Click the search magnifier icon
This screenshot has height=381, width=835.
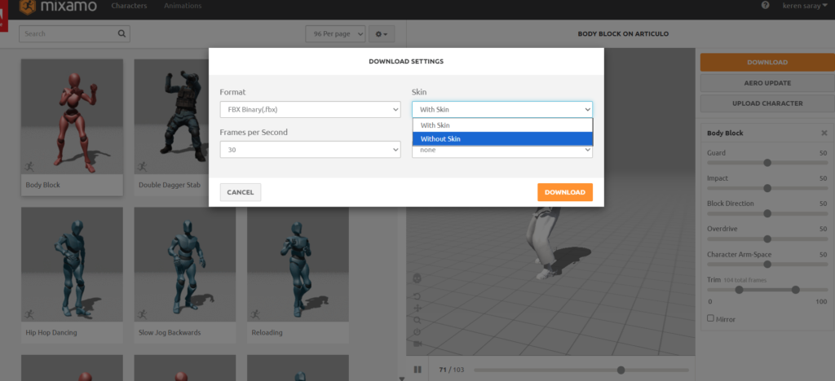click(122, 33)
